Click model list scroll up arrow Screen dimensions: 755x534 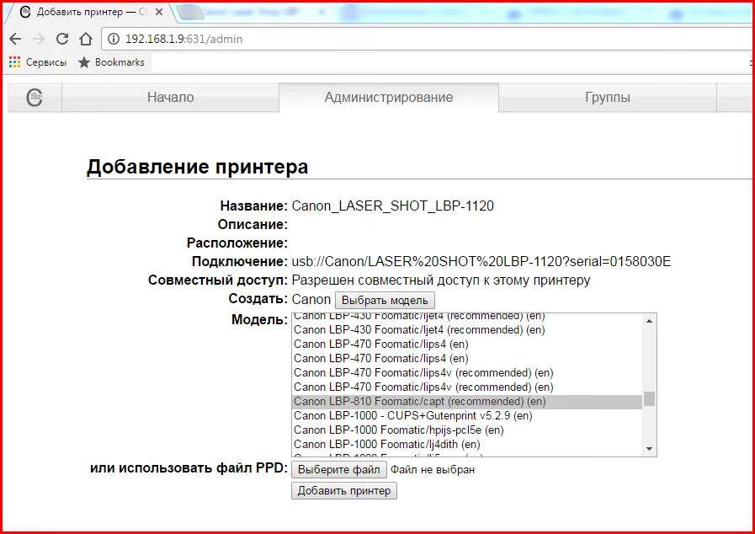pyautogui.click(x=649, y=321)
